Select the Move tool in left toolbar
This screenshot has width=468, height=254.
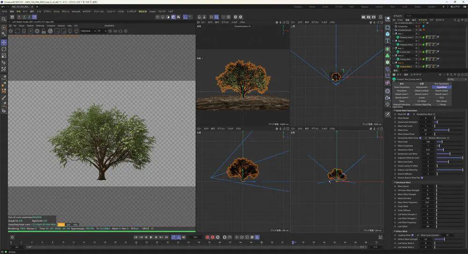(4, 42)
